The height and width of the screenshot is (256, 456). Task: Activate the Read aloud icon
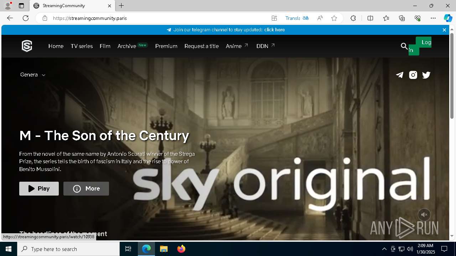(320, 18)
